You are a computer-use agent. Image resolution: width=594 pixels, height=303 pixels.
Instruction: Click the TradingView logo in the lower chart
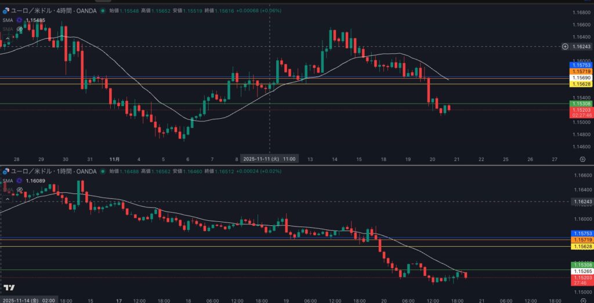(x=9, y=288)
